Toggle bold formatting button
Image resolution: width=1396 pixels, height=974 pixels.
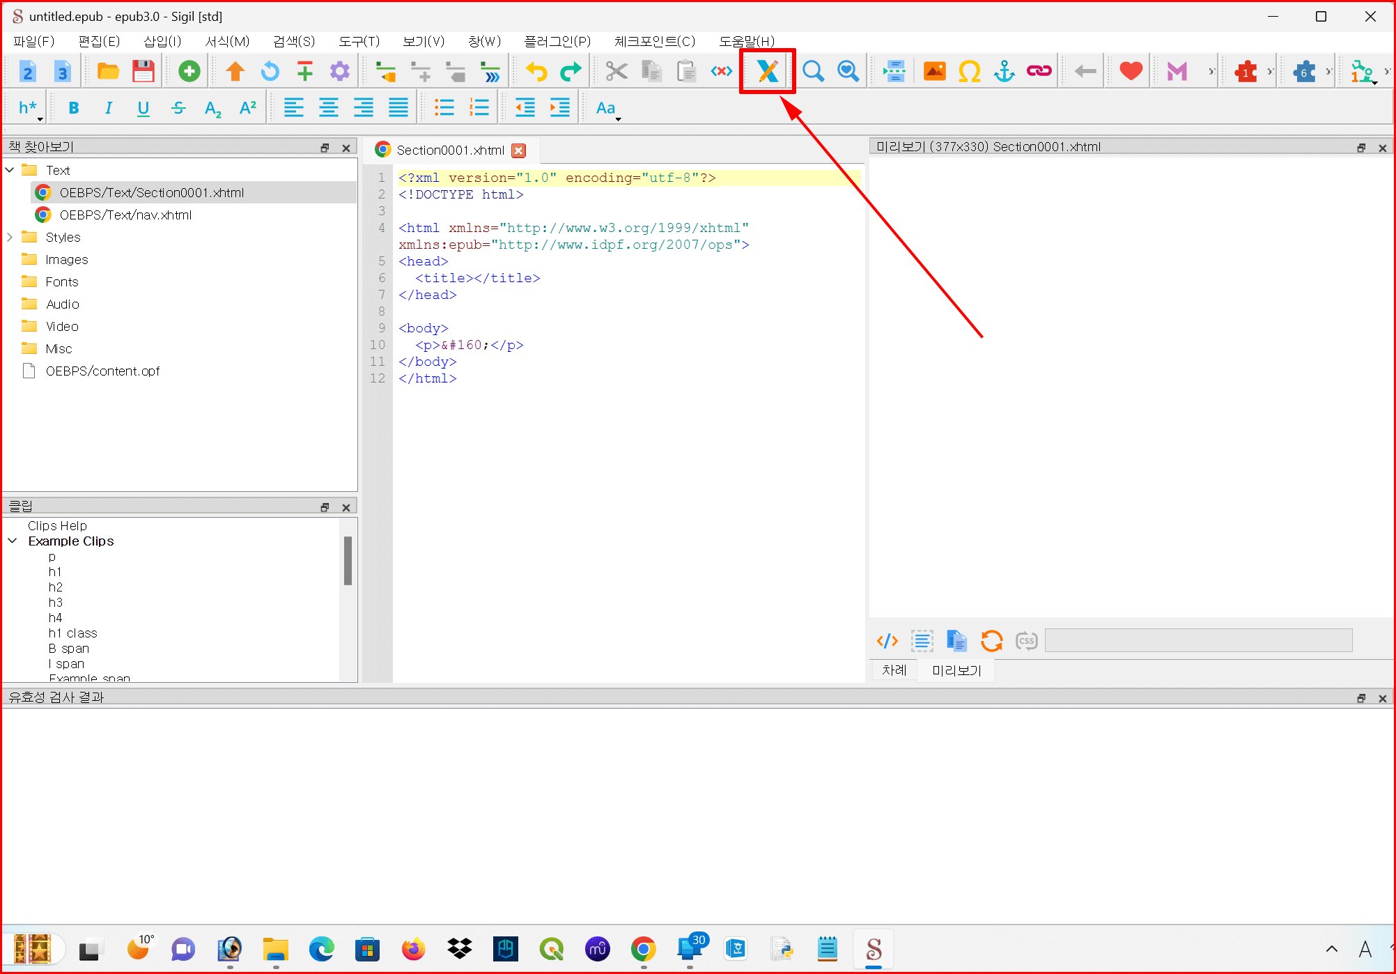point(74,108)
